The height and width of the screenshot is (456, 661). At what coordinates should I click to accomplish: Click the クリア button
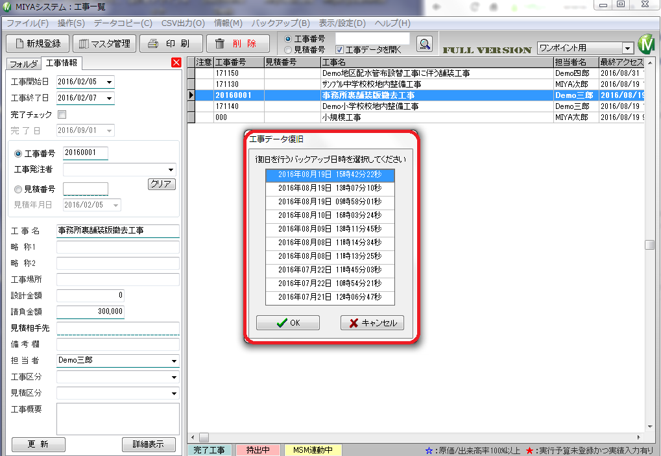pyautogui.click(x=162, y=184)
